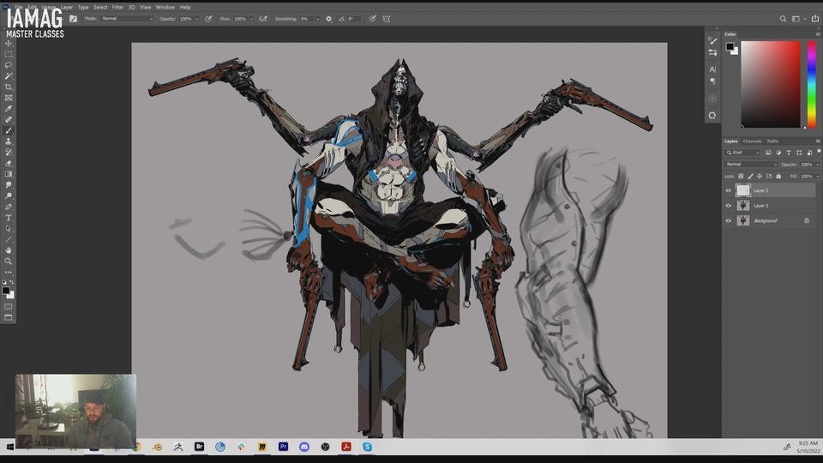The width and height of the screenshot is (823, 463).
Task: Select the Crop tool
Action: (9, 87)
